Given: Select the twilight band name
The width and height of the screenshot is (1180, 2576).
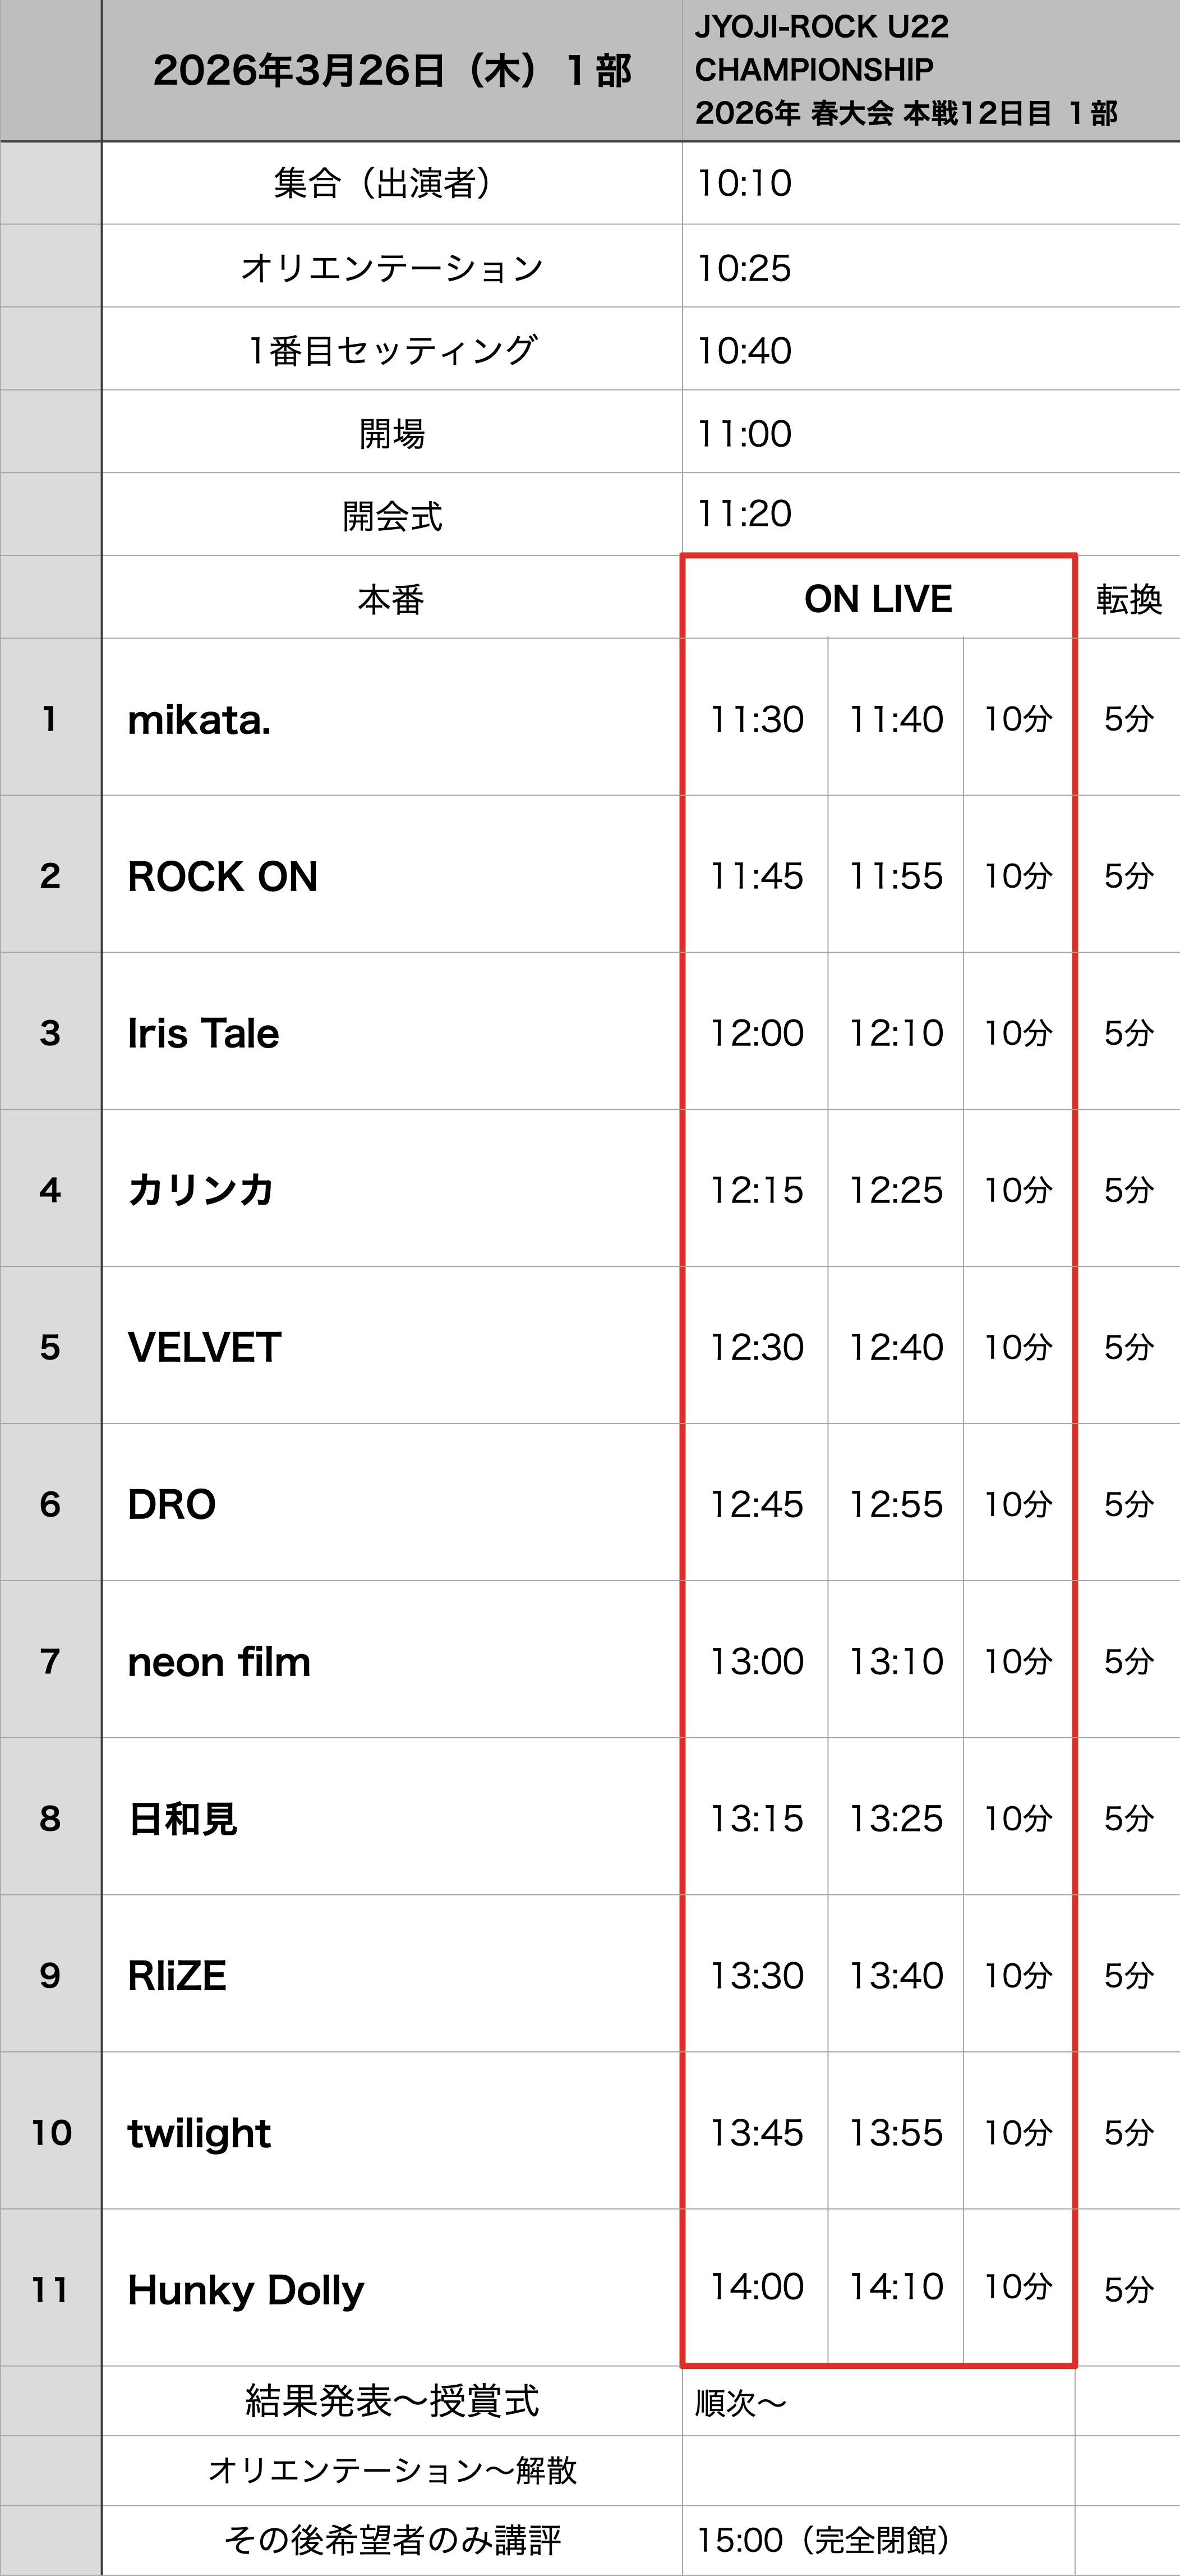Looking at the screenshot, I should pyautogui.click(x=199, y=2133).
